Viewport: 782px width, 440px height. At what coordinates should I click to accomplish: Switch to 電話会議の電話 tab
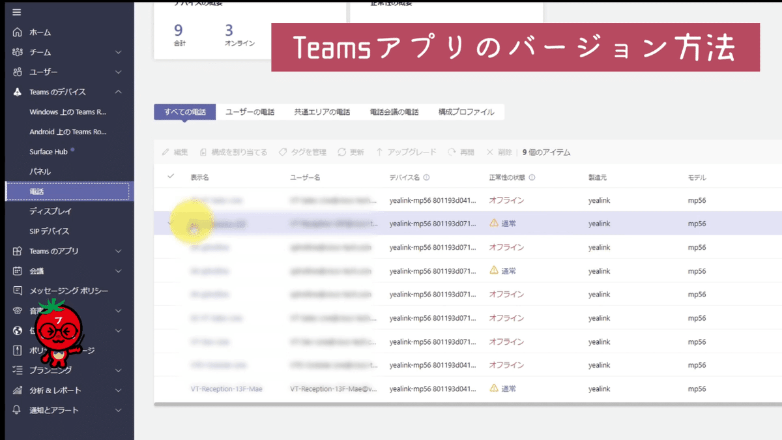tap(394, 112)
